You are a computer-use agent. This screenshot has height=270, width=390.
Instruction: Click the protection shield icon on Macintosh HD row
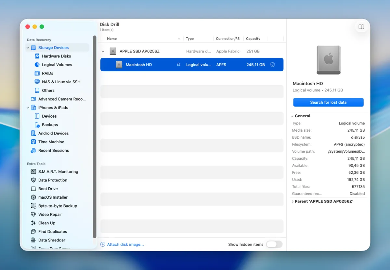click(273, 65)
